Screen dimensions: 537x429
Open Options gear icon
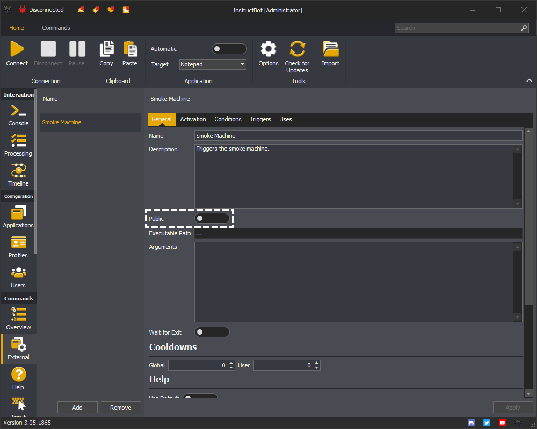coord(268,49)
